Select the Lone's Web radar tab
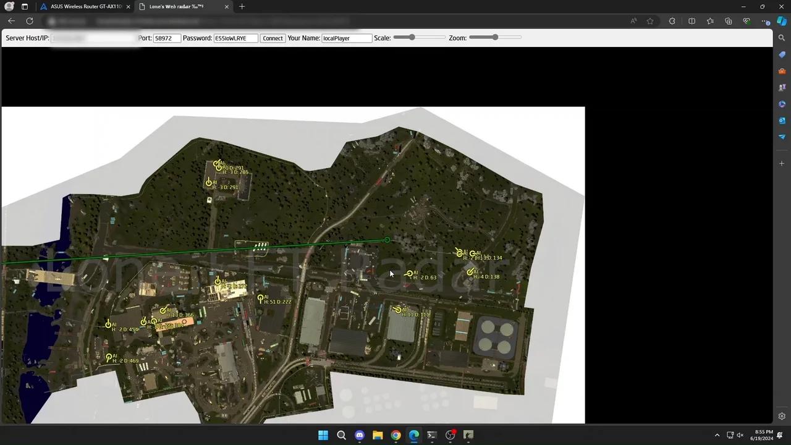791x445 pixels. point(176,6)
